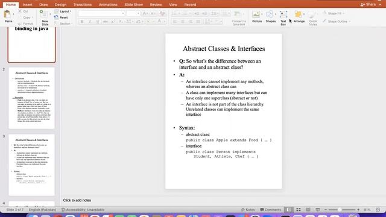Image resolution: width=386 pixels, height=217 pixels.
Task: Fit slide to current window
Action: click(x=378, y=210)
